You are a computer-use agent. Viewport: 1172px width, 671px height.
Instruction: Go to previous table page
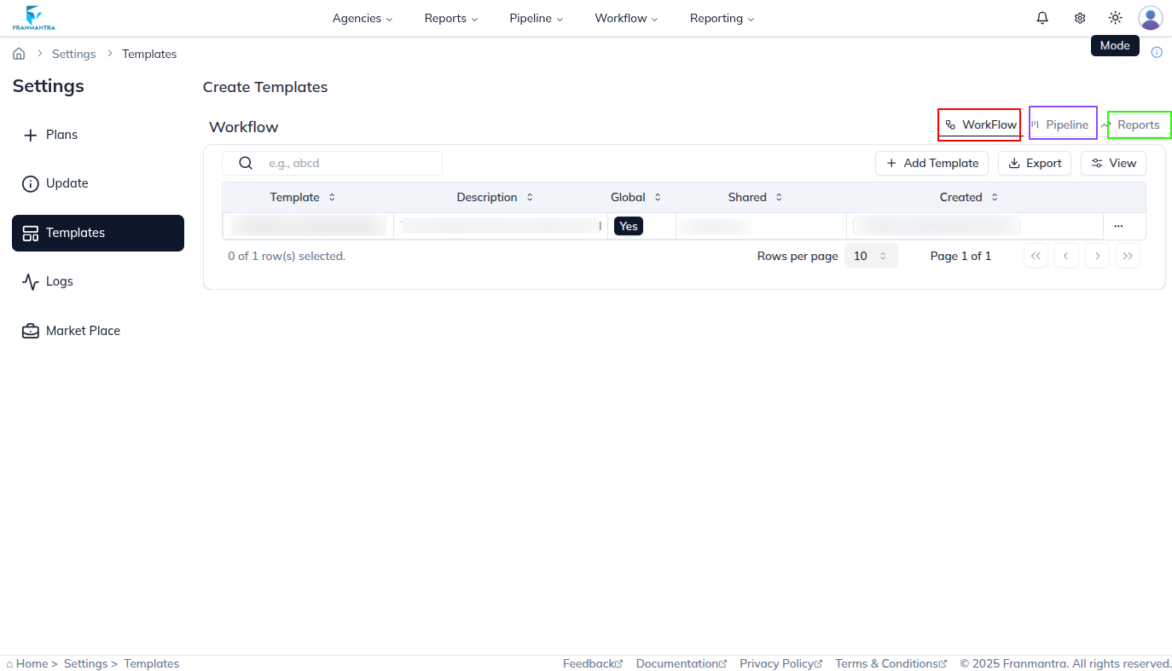[1066, 256]
